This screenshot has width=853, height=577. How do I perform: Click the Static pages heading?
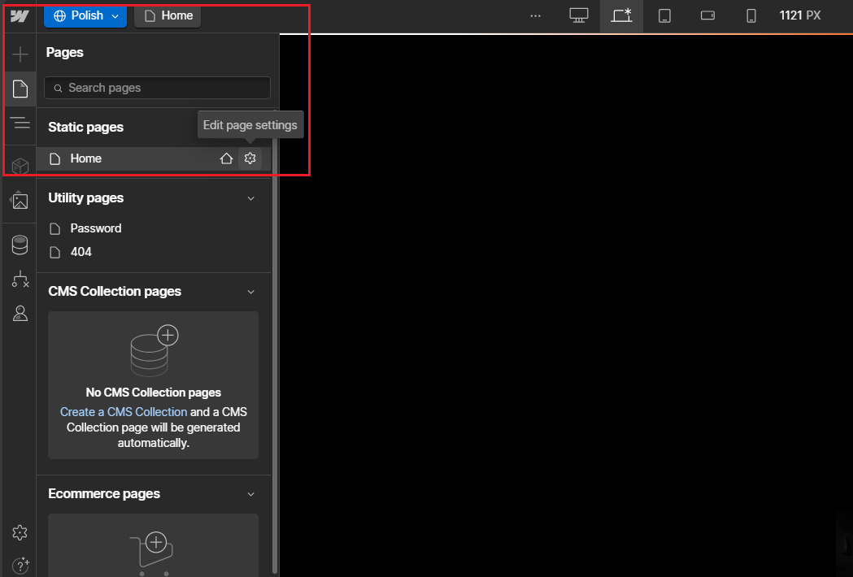point(86,128)
